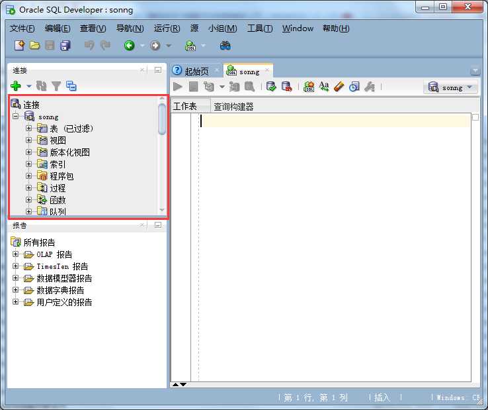488x410 pixels.
Task: Open the 运行(R) menu
Action: [x=167, y=28]
